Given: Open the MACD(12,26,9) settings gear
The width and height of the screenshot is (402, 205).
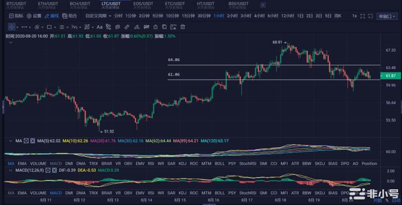Looking at the screenshot, I should pos(48,170).
